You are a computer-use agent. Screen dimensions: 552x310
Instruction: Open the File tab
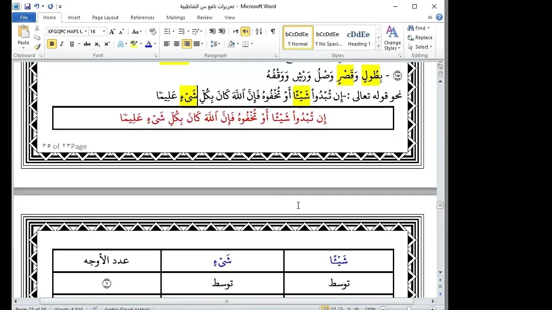(x=24, y=18)
